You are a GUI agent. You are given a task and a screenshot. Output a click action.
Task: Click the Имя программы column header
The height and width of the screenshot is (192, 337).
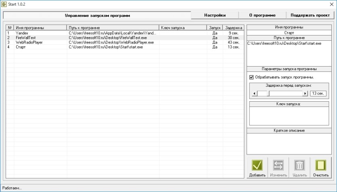(40, 28)
